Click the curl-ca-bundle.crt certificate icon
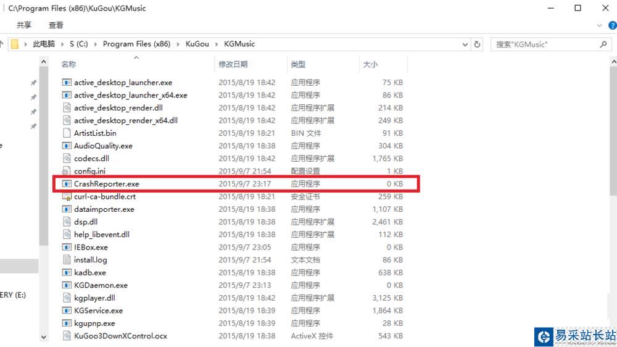Viewport: 617px width, 347px height. click(x=67, y=196)
